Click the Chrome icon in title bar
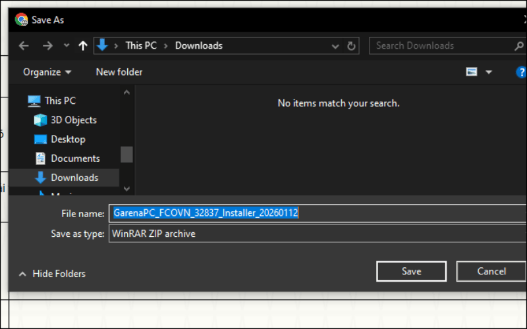This screenshot has height=329, width=527. tap(21, 20)
